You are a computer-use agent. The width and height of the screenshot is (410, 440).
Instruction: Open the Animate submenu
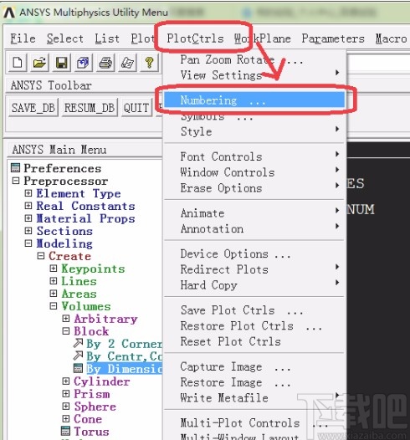[x=254, y=213]
